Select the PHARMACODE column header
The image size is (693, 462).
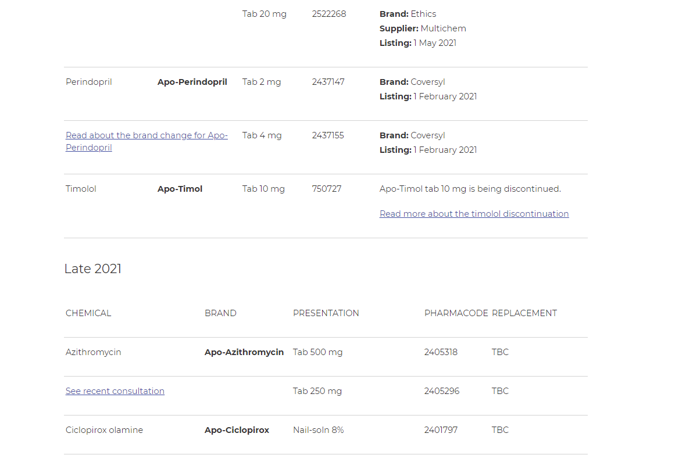click(x=456, y=313)
